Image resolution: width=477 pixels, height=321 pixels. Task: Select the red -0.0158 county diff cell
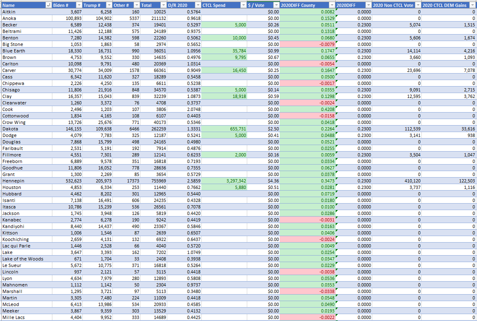[308, 116]
